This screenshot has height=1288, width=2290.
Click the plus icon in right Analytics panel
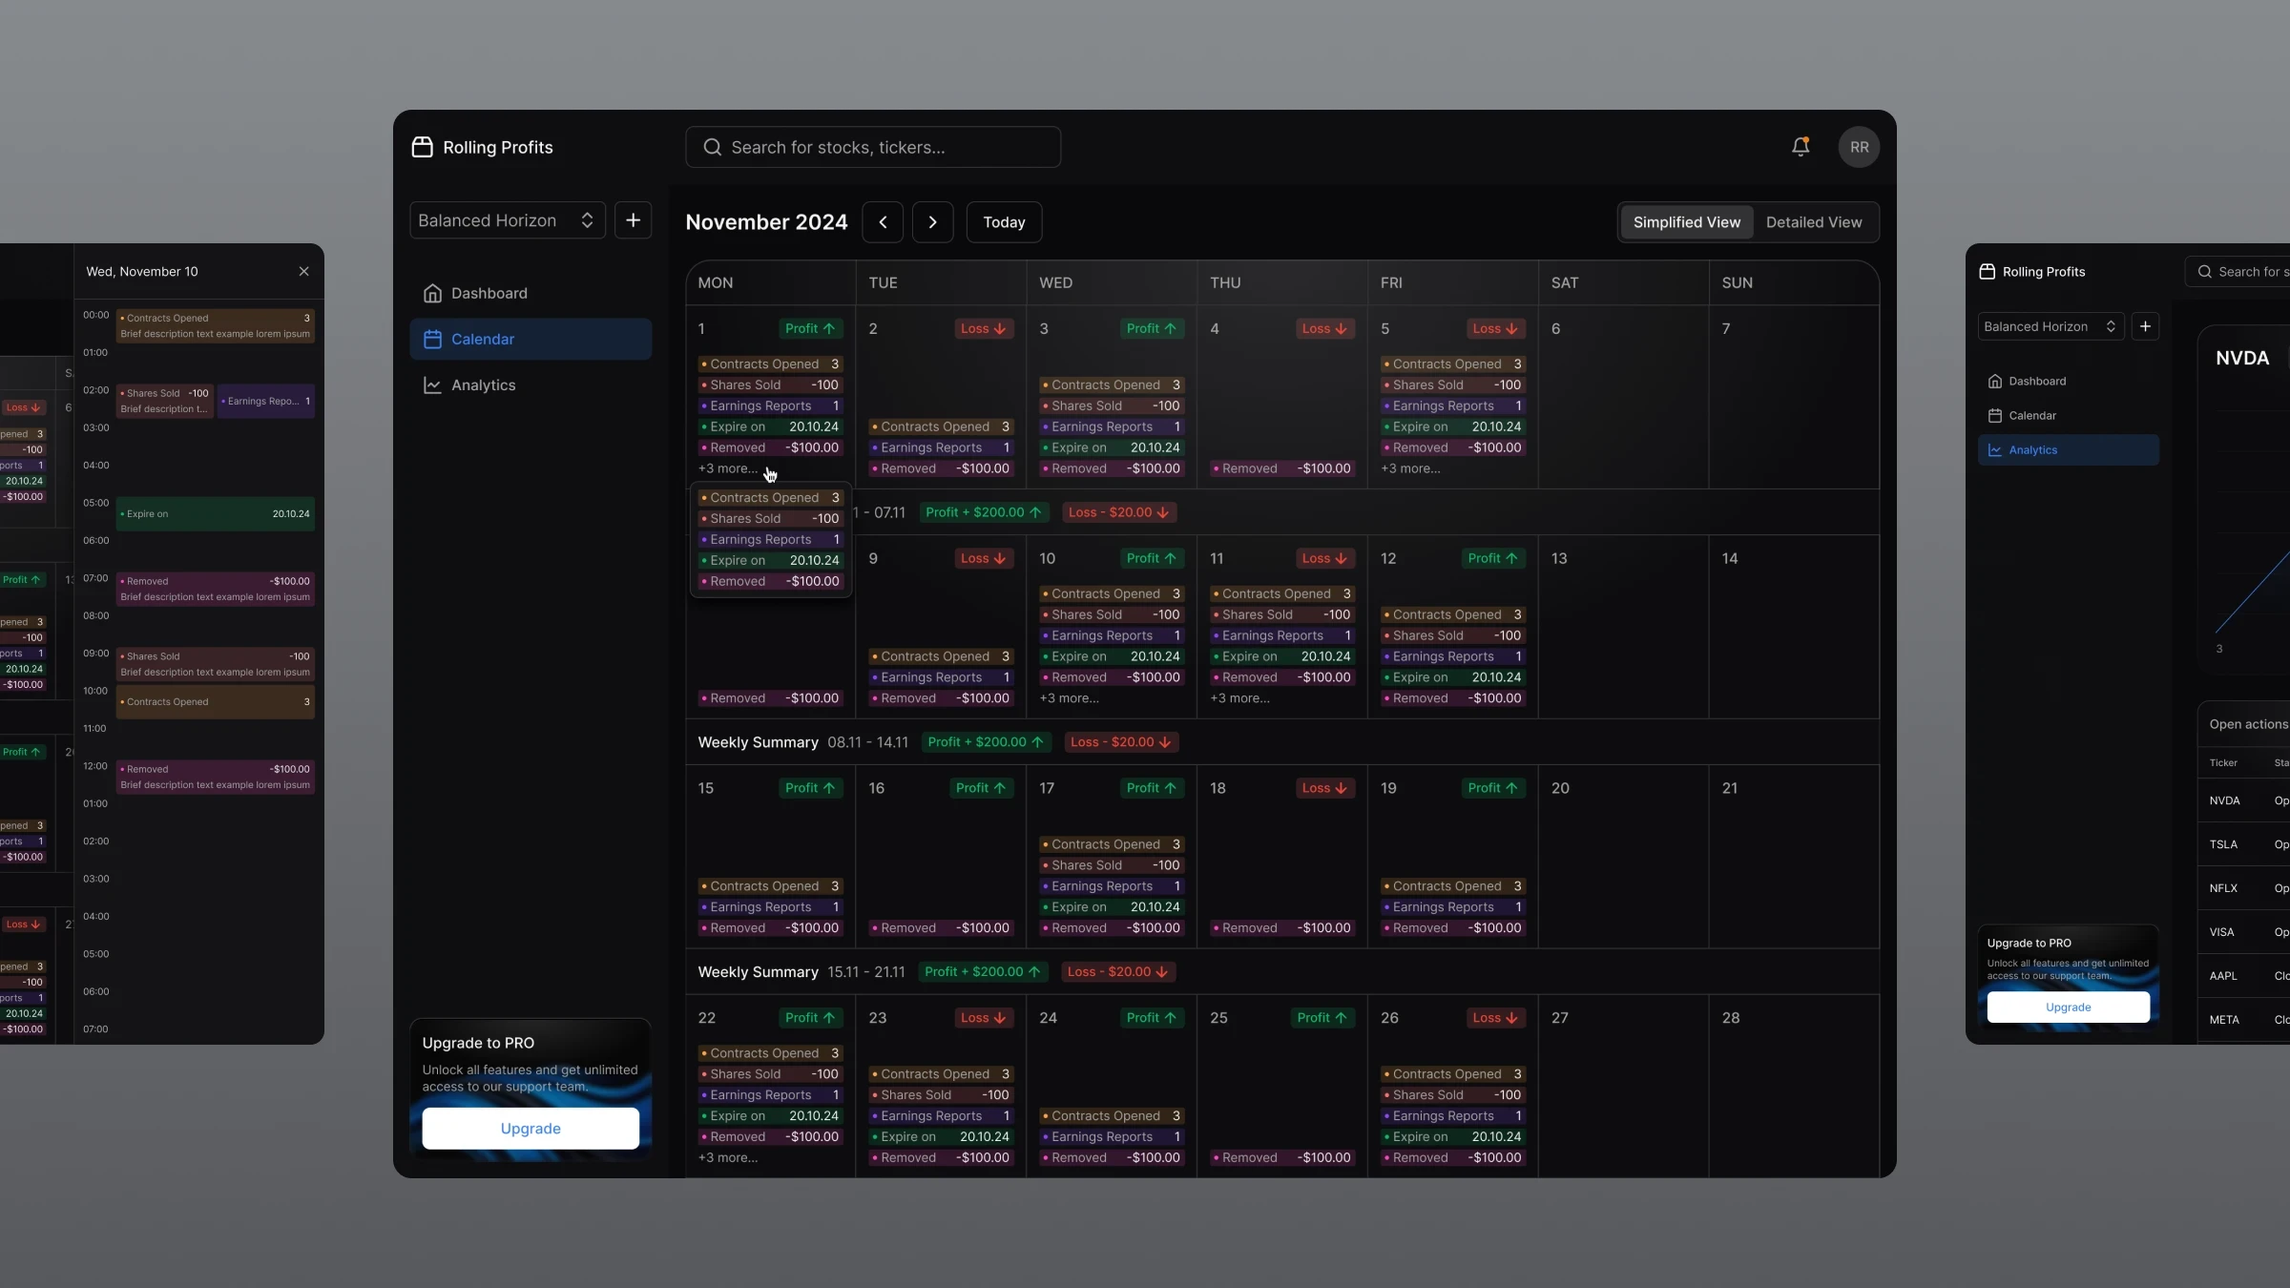(x=2144, y=326)
